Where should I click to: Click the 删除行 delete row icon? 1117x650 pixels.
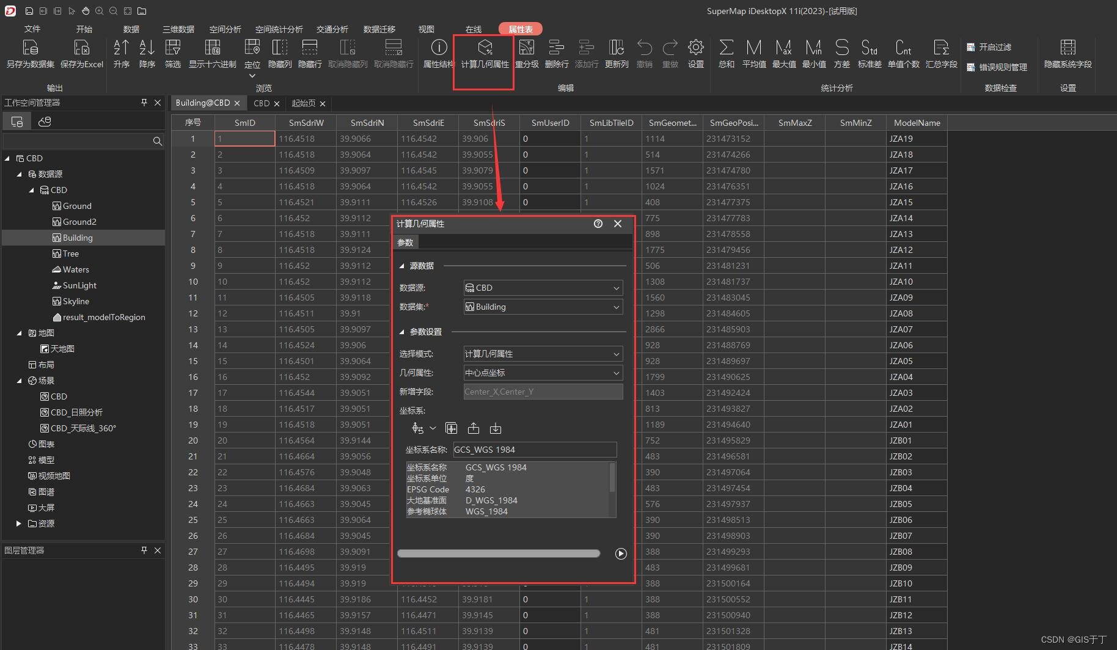coord(556,48)
